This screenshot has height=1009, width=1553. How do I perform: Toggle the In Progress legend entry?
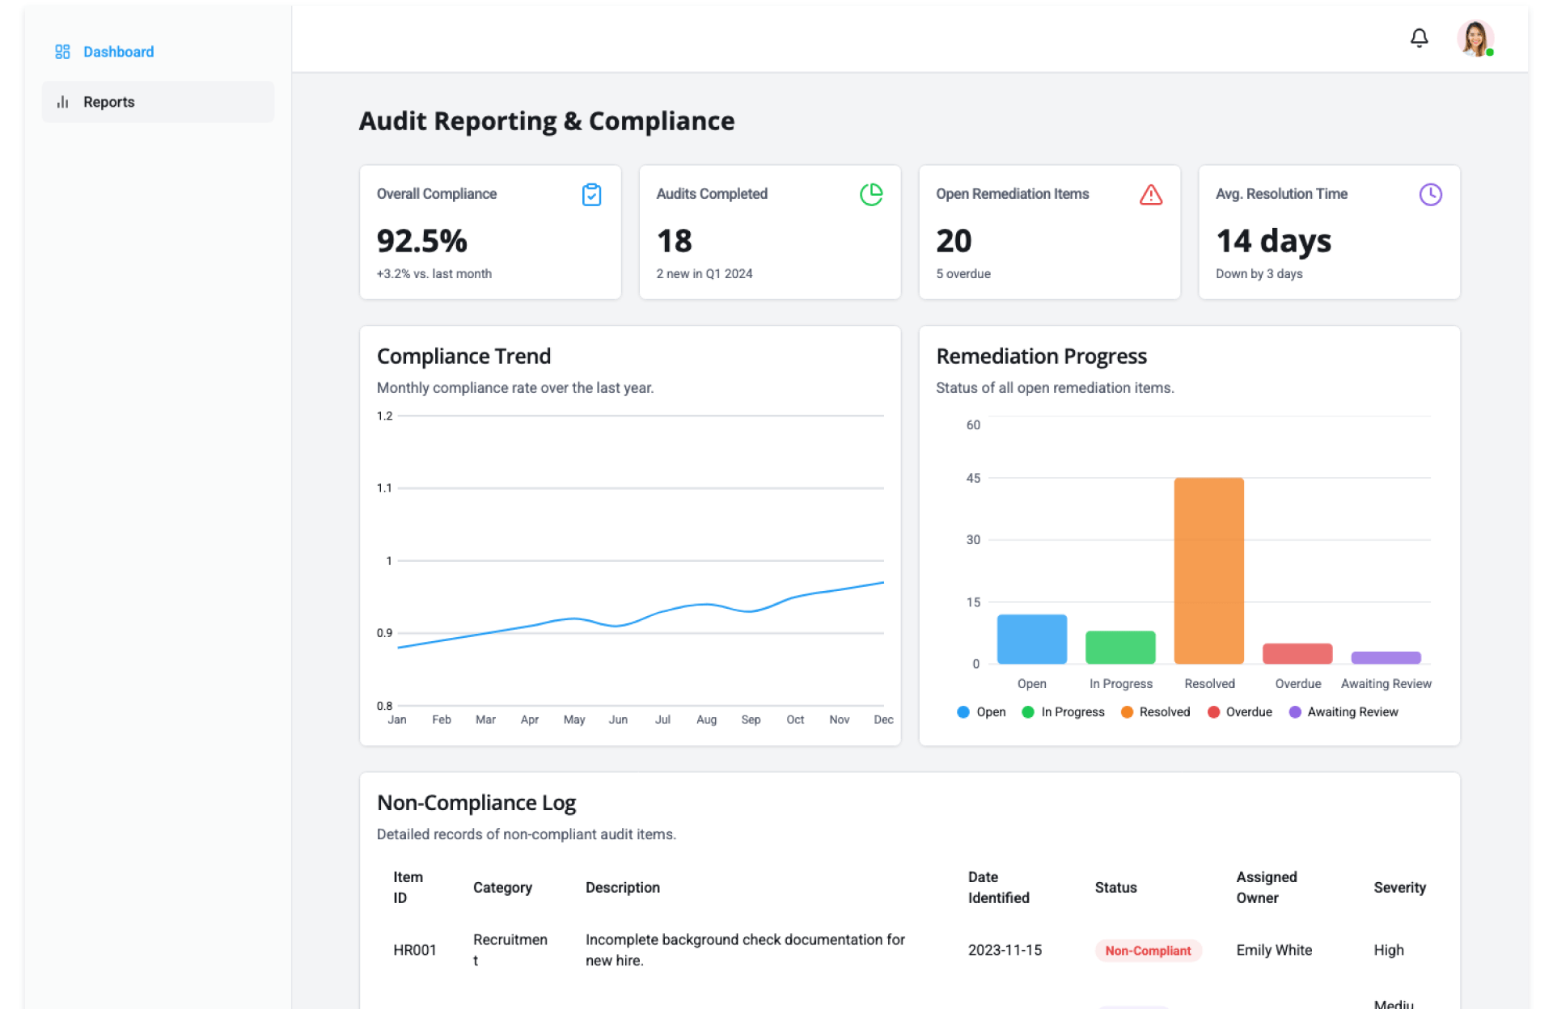[x=1063, y=712]
